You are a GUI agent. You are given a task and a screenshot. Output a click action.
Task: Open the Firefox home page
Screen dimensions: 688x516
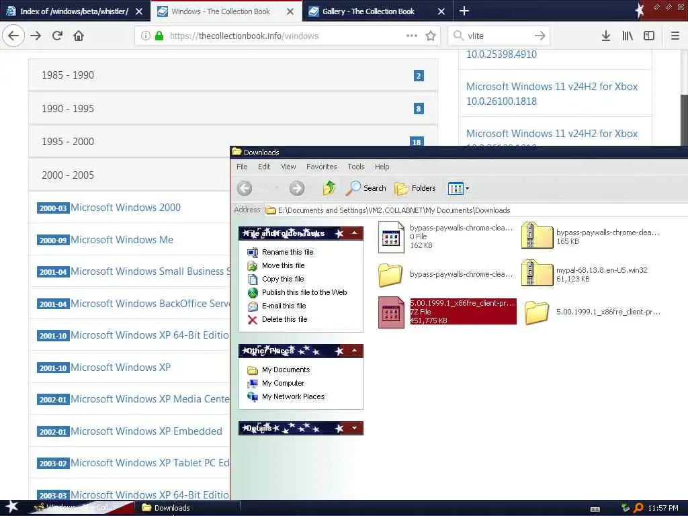click(x=79, y=36)
